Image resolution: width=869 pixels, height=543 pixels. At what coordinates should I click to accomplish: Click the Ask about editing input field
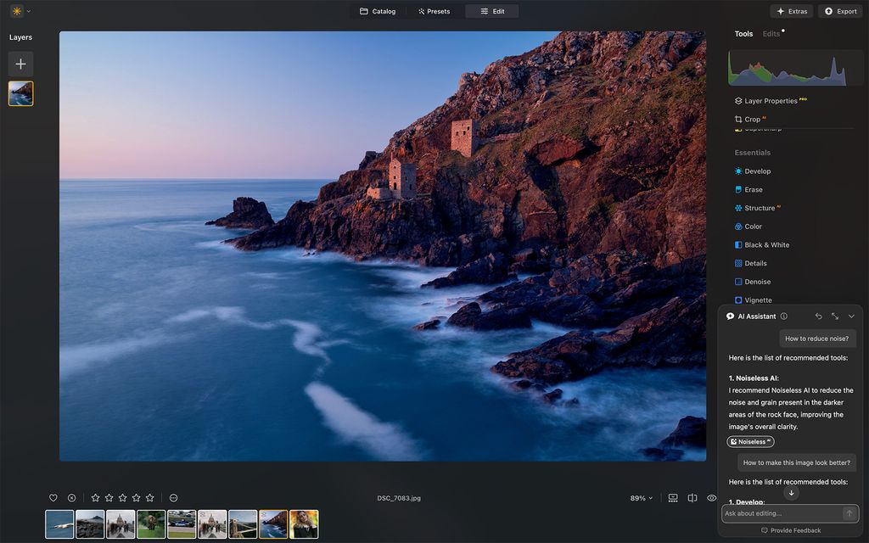781,513
